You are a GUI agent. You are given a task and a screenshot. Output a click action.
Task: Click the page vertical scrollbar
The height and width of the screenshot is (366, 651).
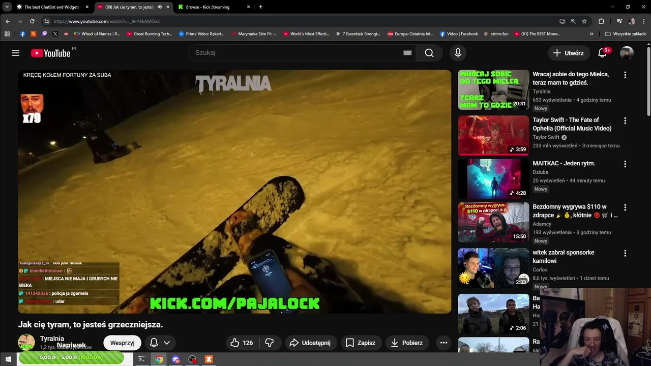648,81
